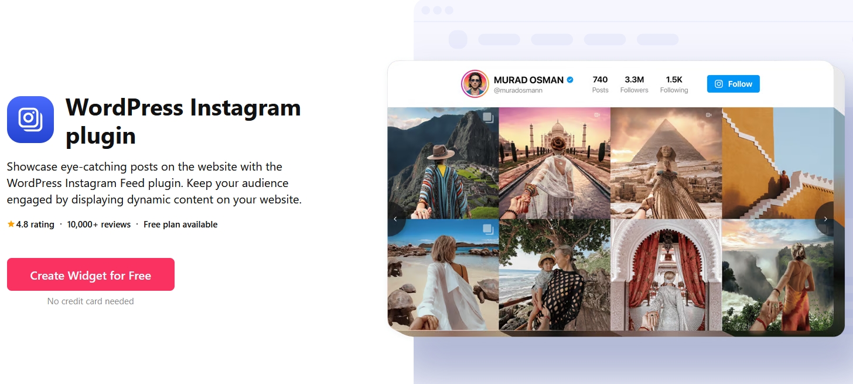Open Murad Osman's profile avatar
Viewport: 853px width, 384px height.
coord(475,84)
